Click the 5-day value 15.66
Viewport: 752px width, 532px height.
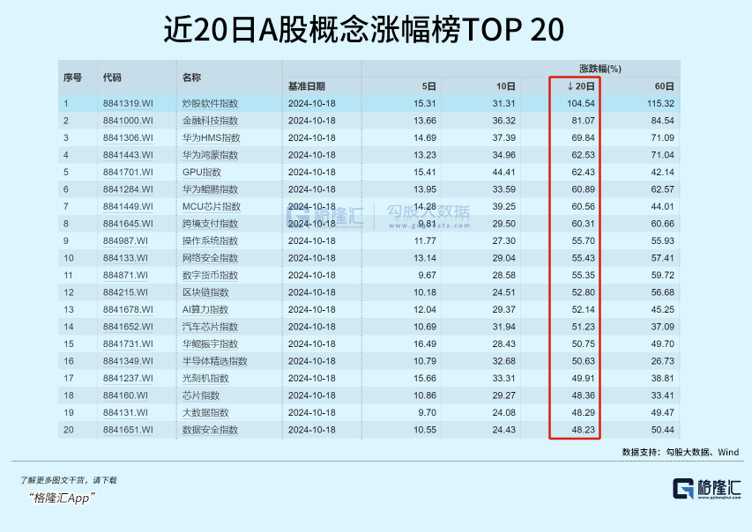(425, 379)
